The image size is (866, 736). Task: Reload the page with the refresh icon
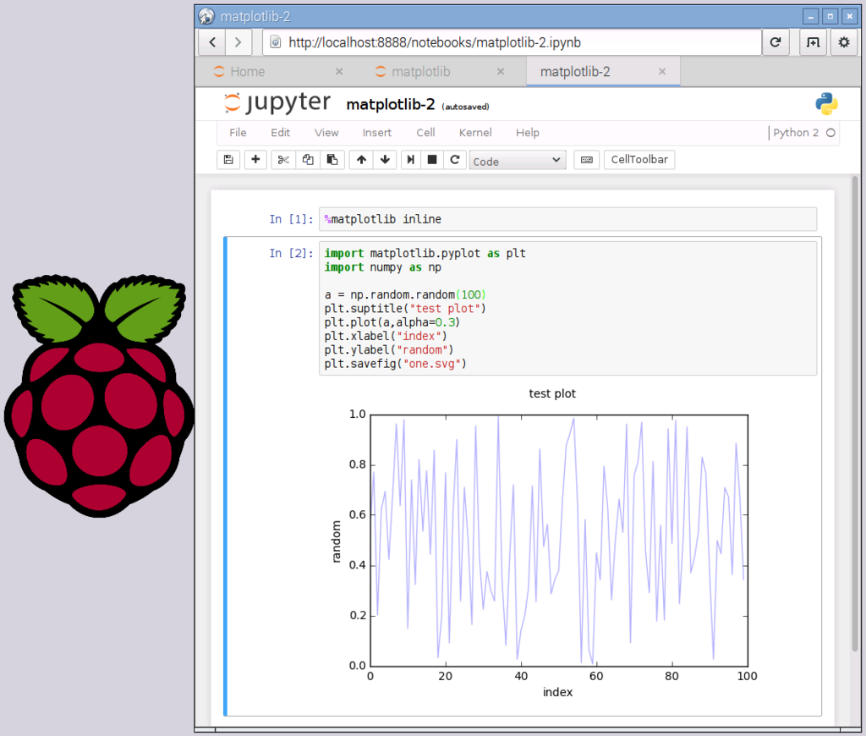[776, 42]
